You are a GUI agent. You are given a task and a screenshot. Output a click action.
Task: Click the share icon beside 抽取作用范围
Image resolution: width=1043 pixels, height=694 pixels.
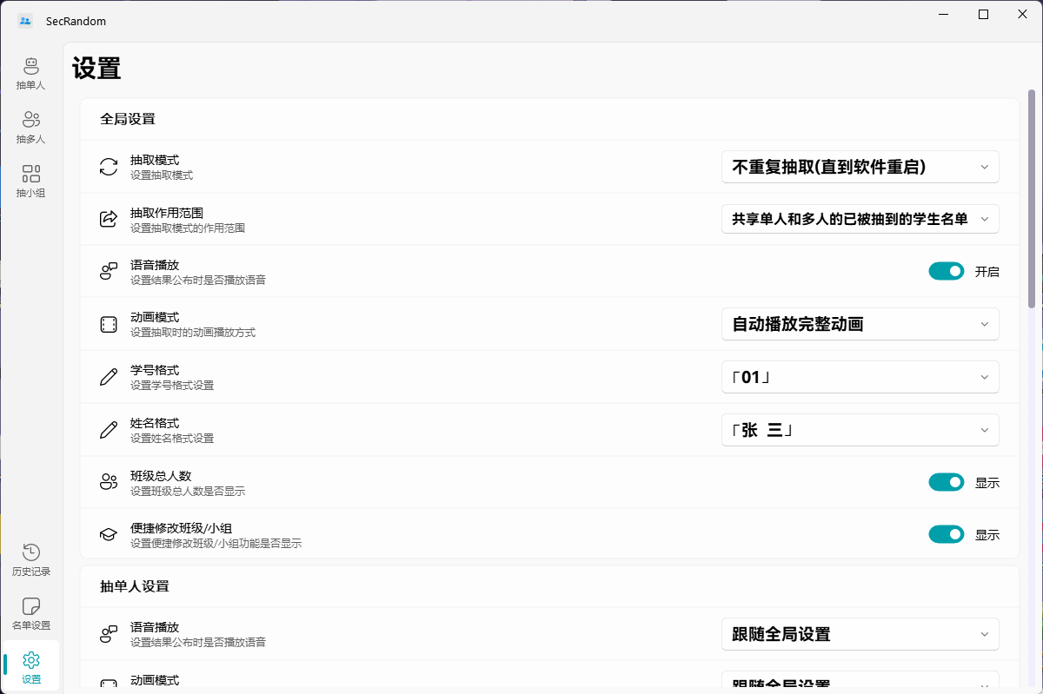pyautogui.click(x=109, y=219)
